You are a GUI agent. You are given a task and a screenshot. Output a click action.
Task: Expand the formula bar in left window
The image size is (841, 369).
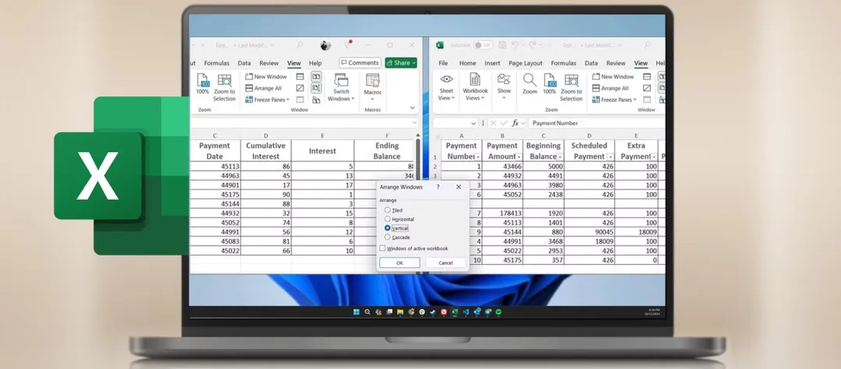click(414, 123)
